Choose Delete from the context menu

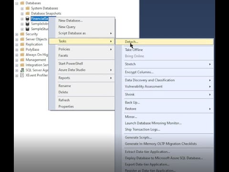click(82, 92)
